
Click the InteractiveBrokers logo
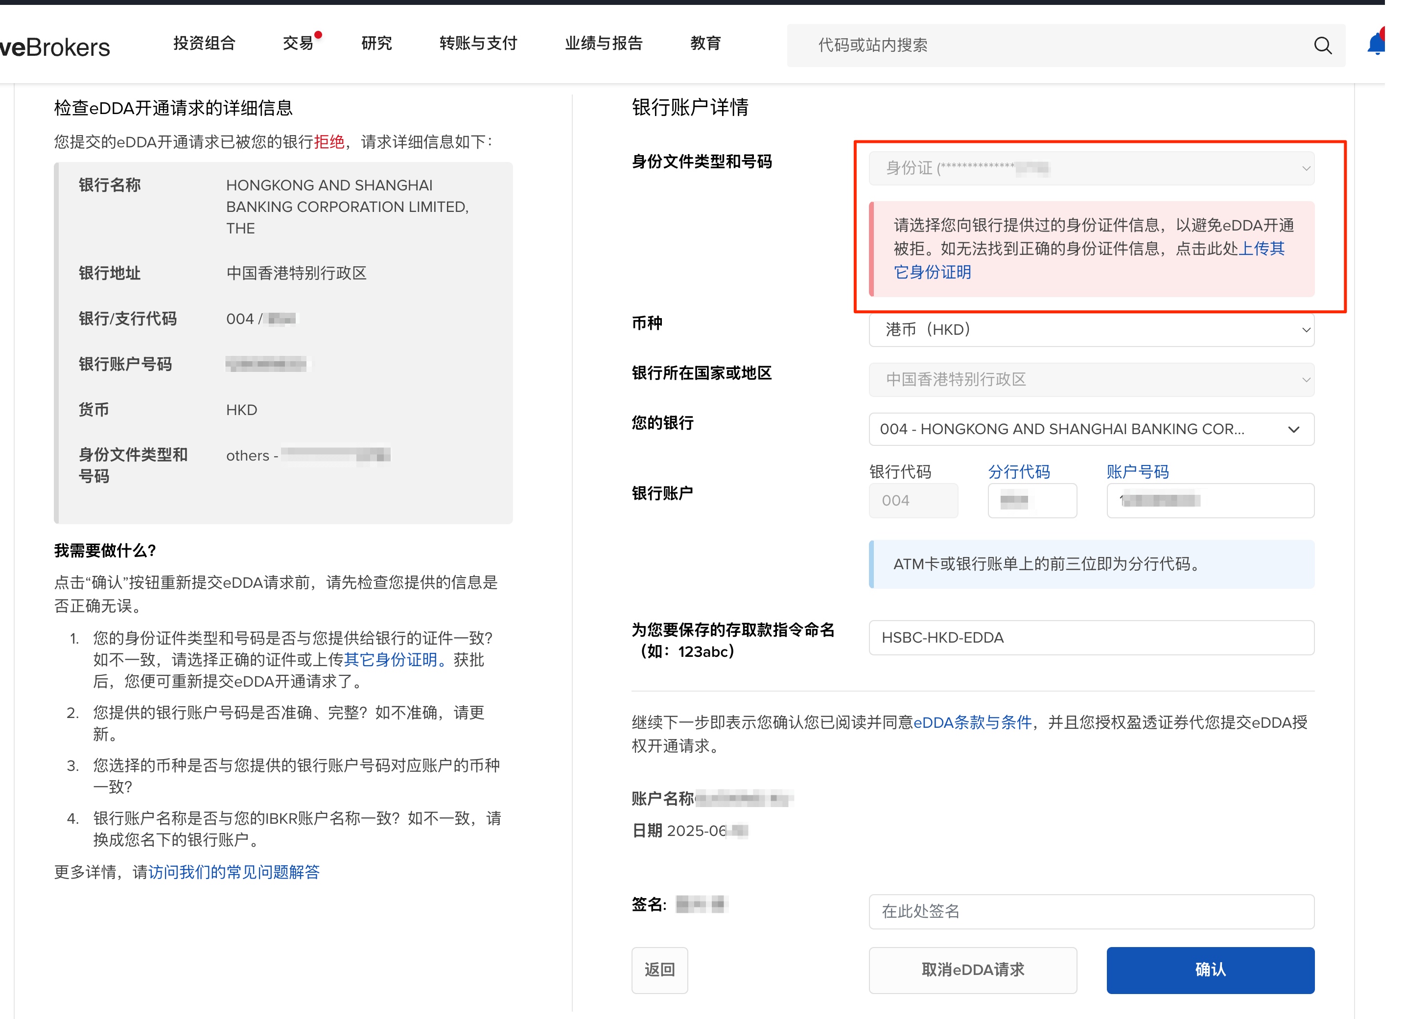54,47
